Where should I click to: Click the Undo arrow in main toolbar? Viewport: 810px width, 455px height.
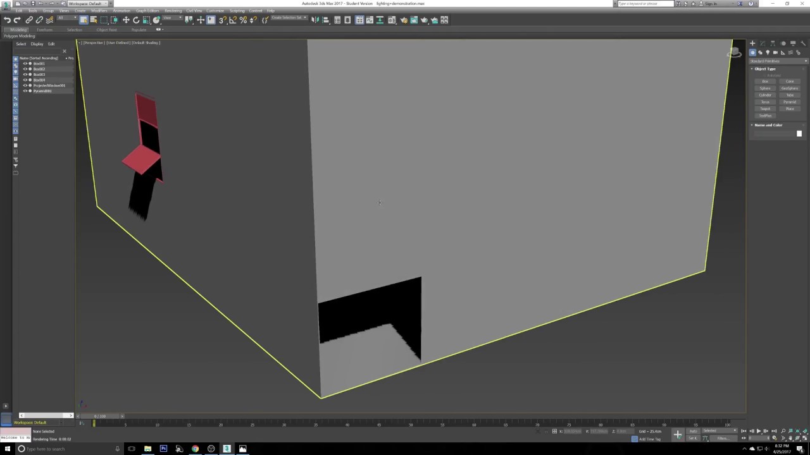click(7, 20)
